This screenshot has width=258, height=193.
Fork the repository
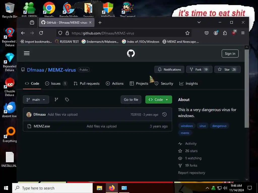coord(199,69)
